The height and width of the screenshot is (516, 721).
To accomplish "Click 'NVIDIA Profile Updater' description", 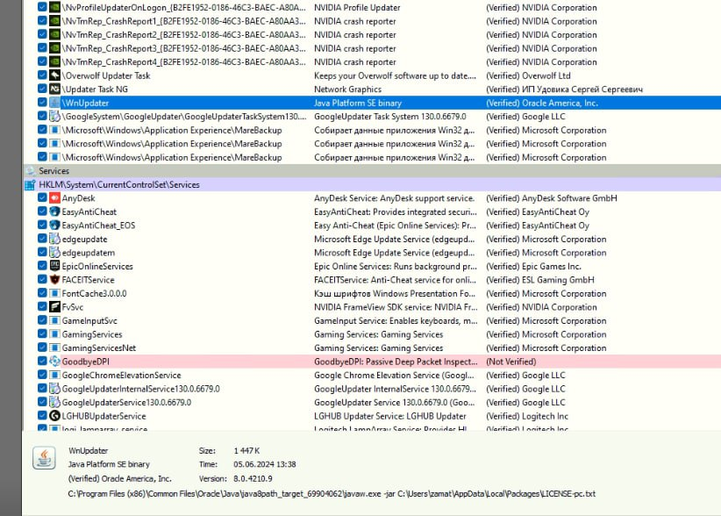I will click(357, 7).
